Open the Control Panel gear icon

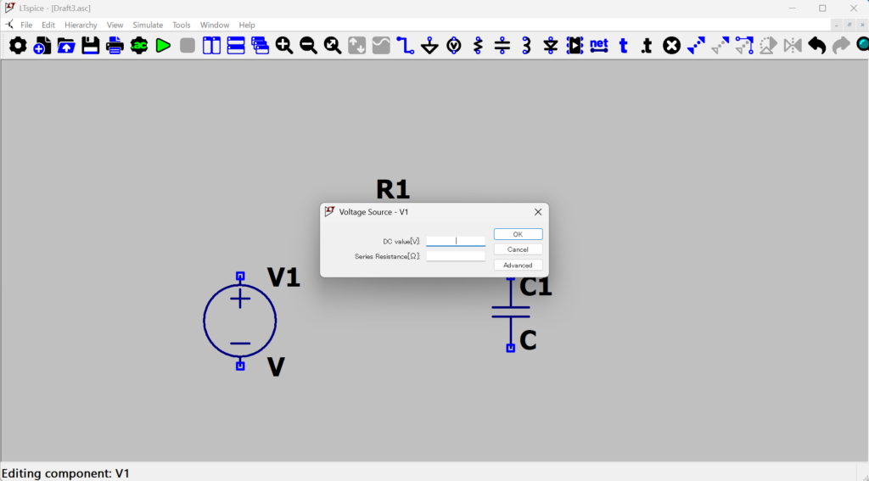[x=17, y=45]
